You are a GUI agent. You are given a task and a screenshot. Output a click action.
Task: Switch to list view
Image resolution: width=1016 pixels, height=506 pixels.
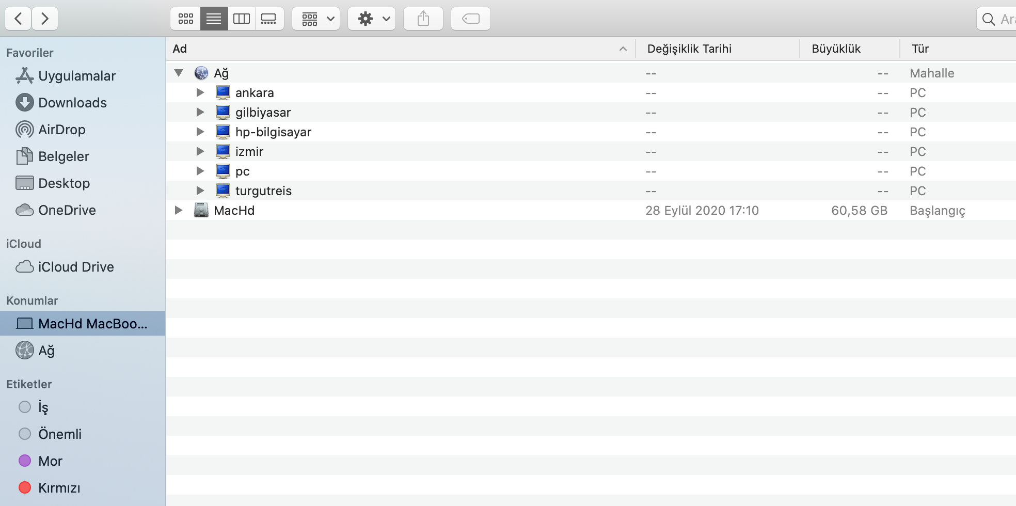214,19
